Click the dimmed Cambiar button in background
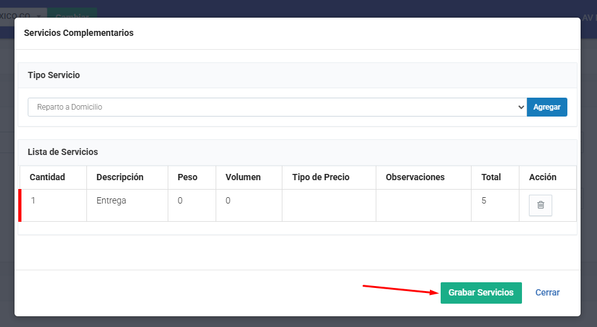This screenshot has width=597, height=327. click(72, 15)
